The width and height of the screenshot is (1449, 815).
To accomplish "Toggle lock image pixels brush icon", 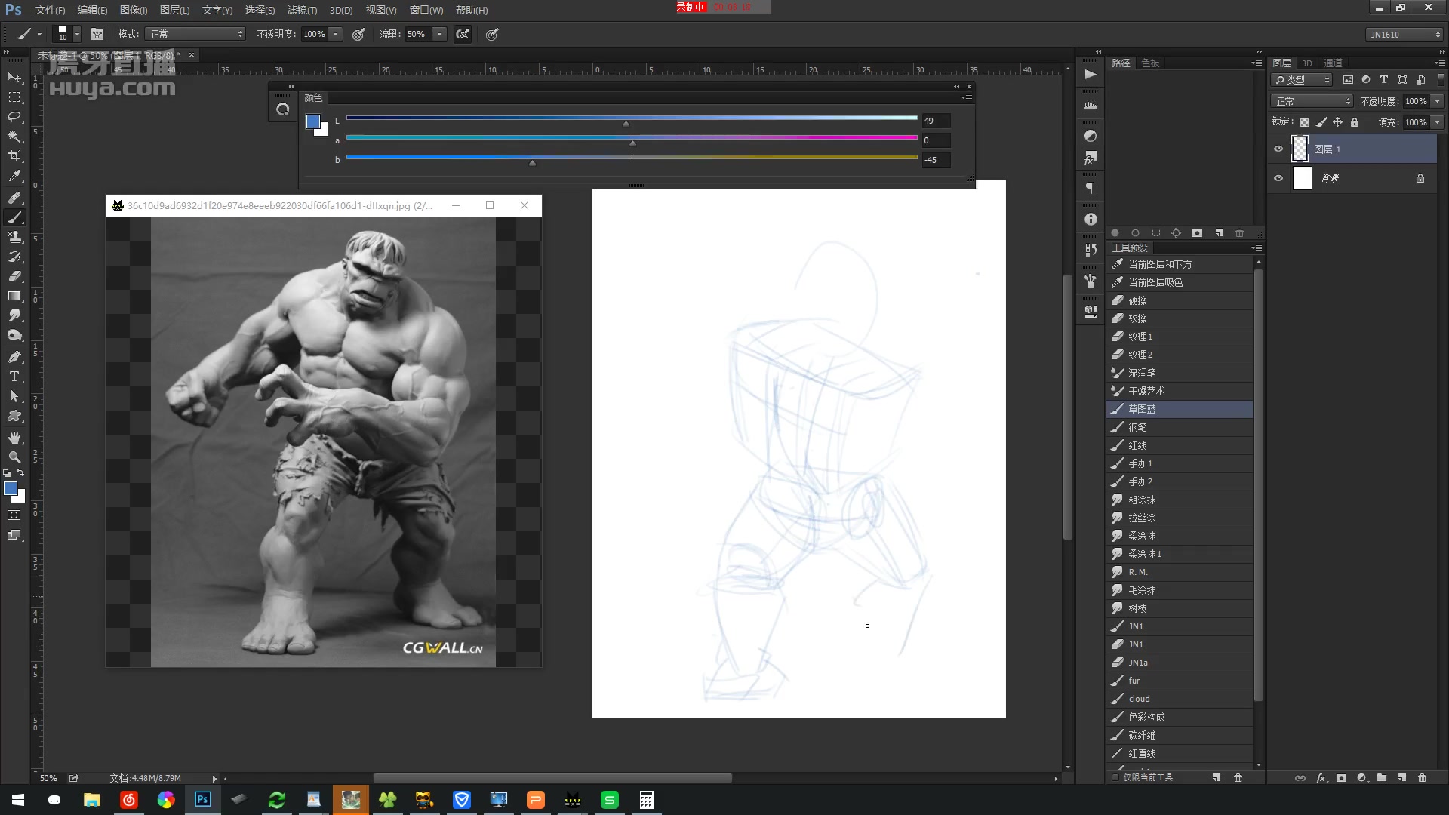I will [x=1321, y=122].
